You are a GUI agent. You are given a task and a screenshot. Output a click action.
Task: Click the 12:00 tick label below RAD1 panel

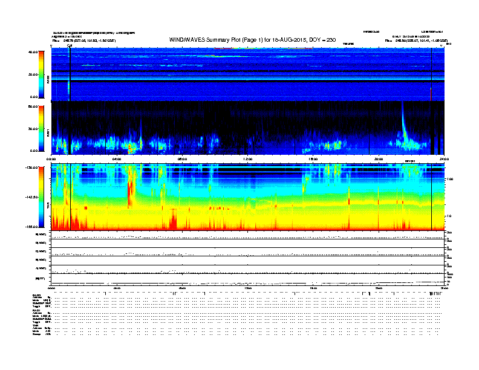[x=247, y=159]
